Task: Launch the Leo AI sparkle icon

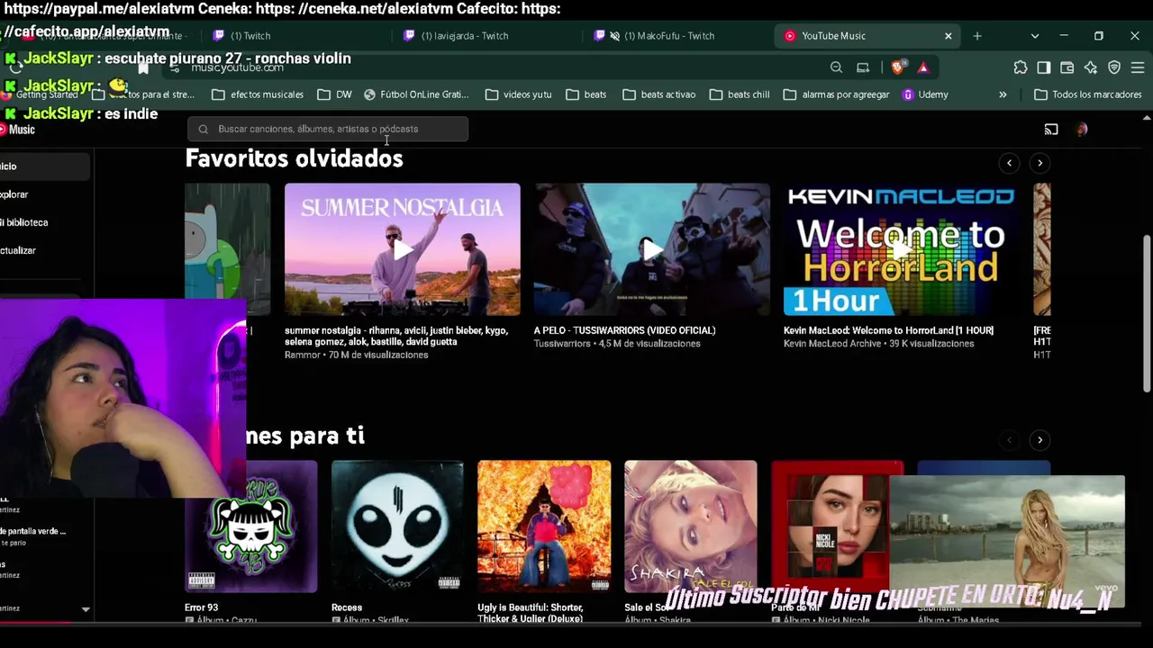Action: pos(1091,67)
